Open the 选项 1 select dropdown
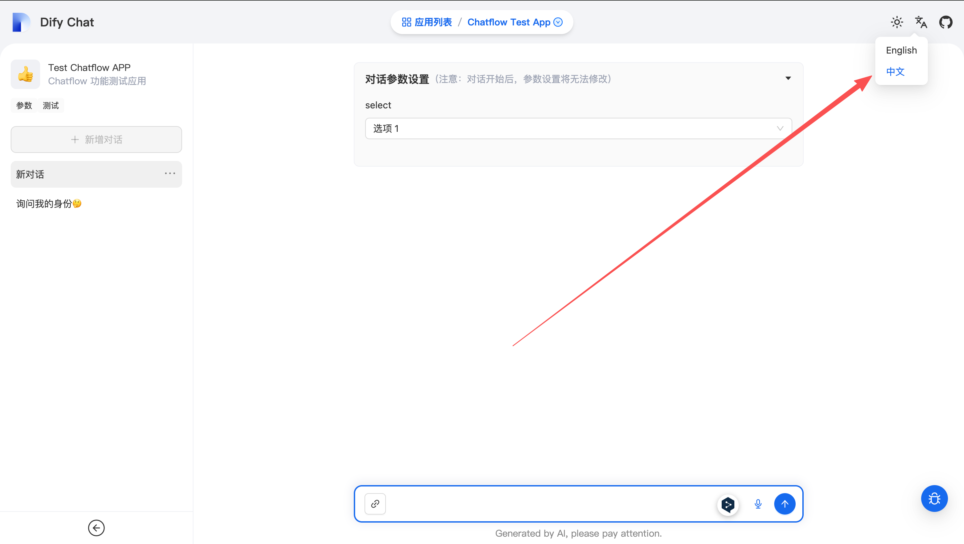964x544 pixels. click(578, 128)
